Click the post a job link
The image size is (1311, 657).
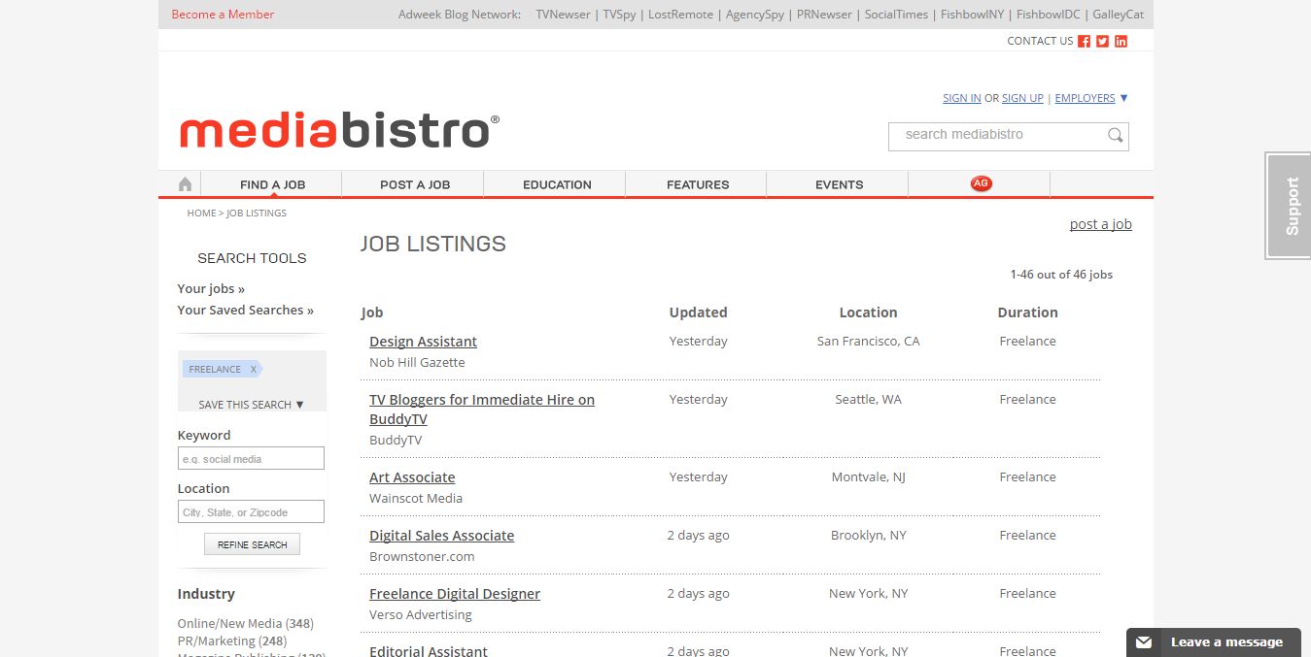coord(1101,224)
